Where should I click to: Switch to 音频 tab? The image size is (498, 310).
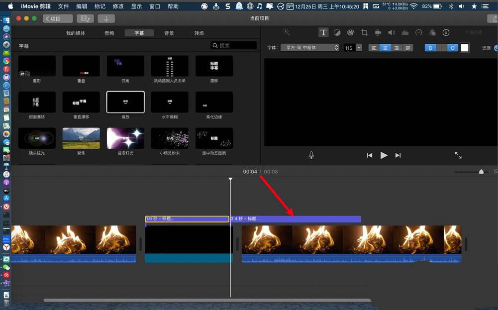(x=109, y=33)
